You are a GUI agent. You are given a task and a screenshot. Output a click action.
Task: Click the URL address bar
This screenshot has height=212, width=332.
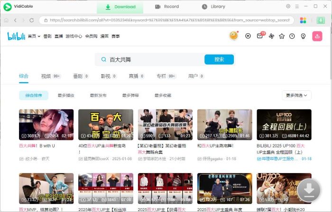coord(167,20)
